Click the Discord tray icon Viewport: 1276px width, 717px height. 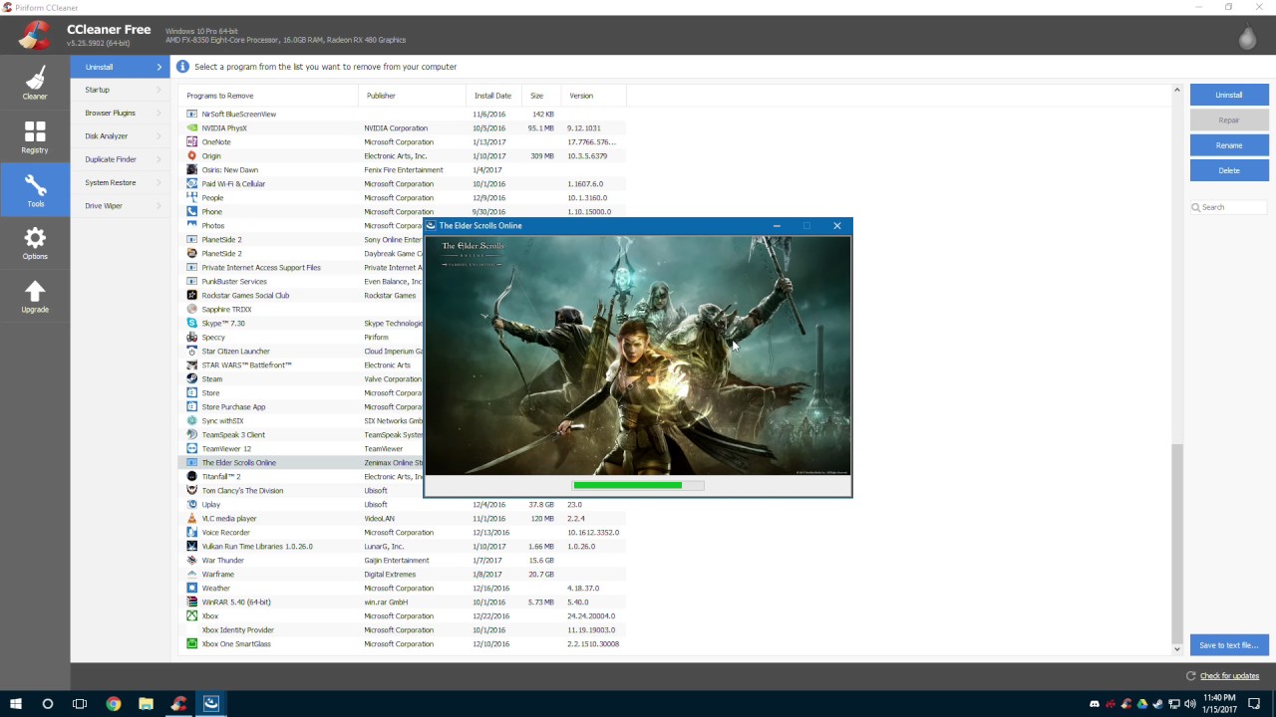pyautogui.click(x=1095, y=704)
